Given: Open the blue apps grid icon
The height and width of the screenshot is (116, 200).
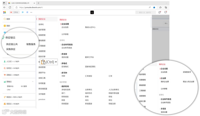Looking at the screenshot, I should pyautogui.click(x=23, y=12).
